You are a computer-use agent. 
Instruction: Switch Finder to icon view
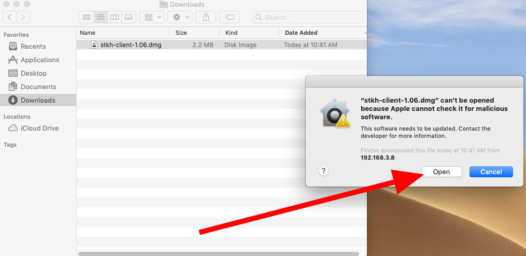click(x=86, y=17)
